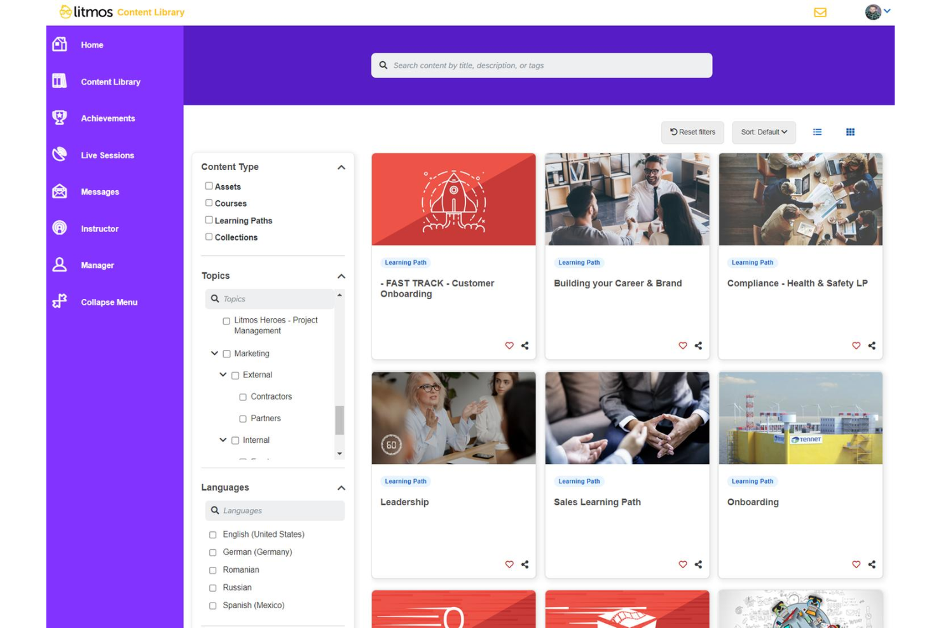Favorite the FAST TRACK Customer Onboarding card
The height and width of the screenshot is (628, 941).
[x=509, y=345]
